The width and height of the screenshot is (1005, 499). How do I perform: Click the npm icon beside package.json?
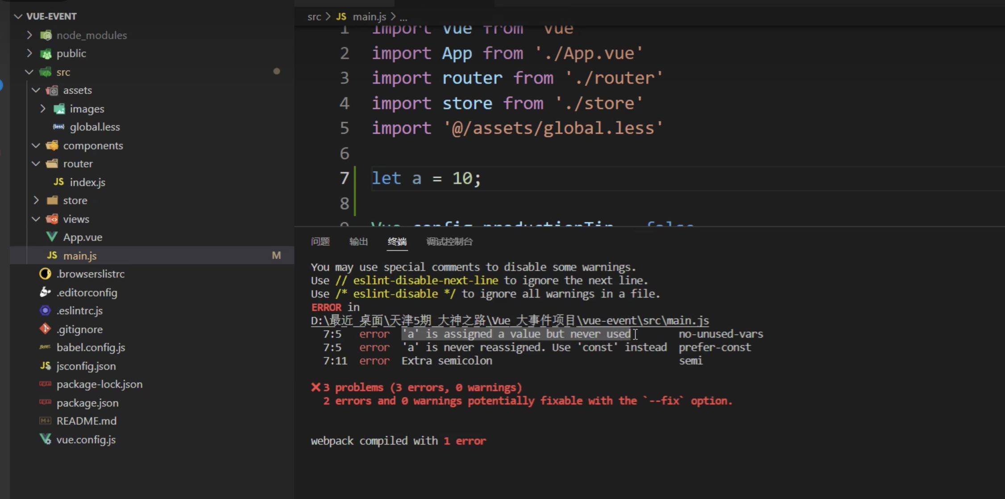[x=45, y=402]
